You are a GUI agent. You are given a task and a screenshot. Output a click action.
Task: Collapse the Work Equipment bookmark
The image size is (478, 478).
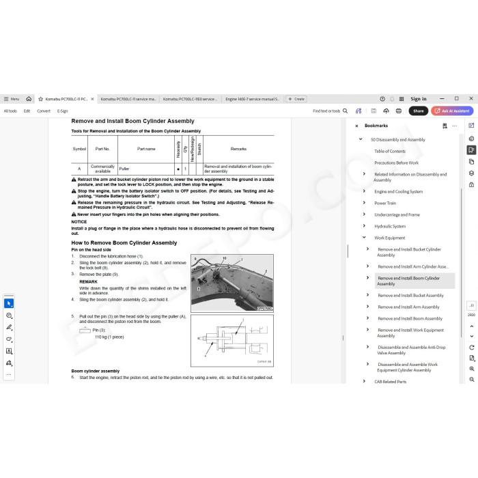364,238
